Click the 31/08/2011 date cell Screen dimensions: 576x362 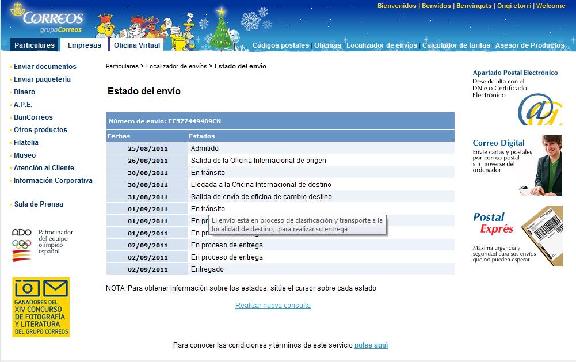[x=147, y=197]
